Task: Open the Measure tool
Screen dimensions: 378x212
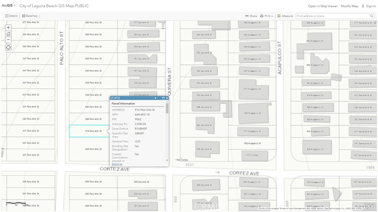Action: click(285, 16)
